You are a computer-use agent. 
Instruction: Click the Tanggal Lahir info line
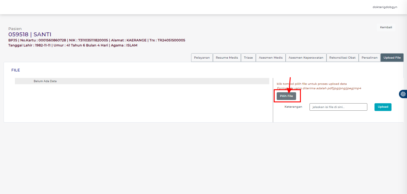coord(73,46)
